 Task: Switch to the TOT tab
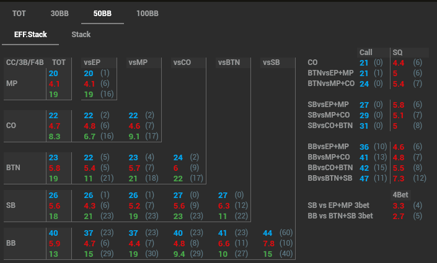[19, 13]
